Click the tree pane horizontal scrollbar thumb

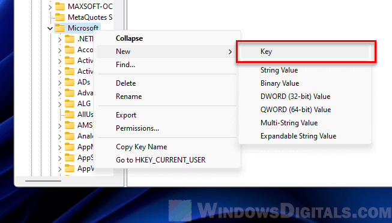point(43,181)
